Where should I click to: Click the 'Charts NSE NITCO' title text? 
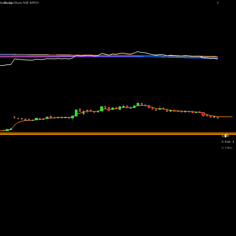coord(26,3)
